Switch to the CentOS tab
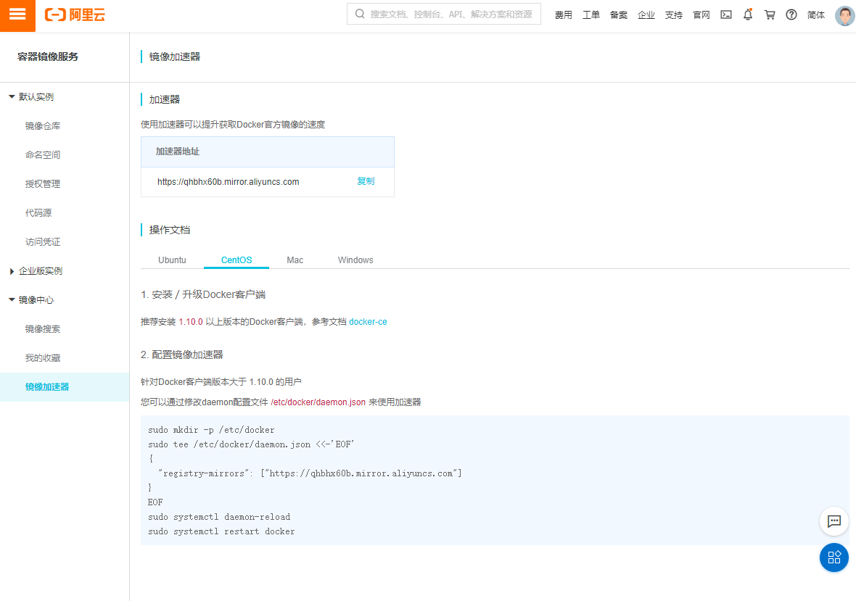The image size is (856, 601). tap(236, 260)
